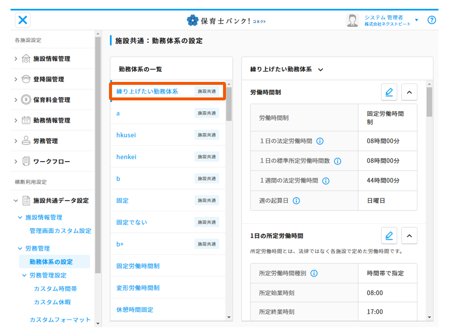Click info icon next to 1日の法定労働時間

pyautogui.click(x=320, y=141)
